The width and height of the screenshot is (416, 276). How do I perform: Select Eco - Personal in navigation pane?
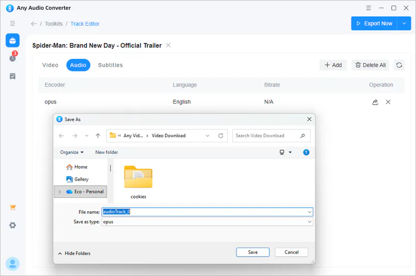coord(80,192)
